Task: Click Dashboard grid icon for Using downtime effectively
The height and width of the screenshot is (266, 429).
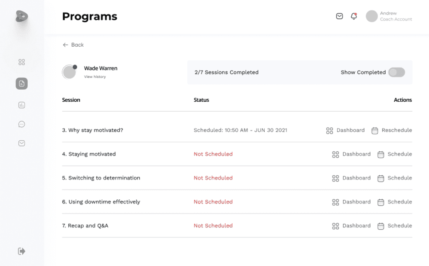Action: [335, 202]
